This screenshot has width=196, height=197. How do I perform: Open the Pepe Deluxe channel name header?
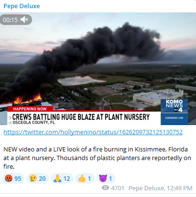tap(22, 6)
